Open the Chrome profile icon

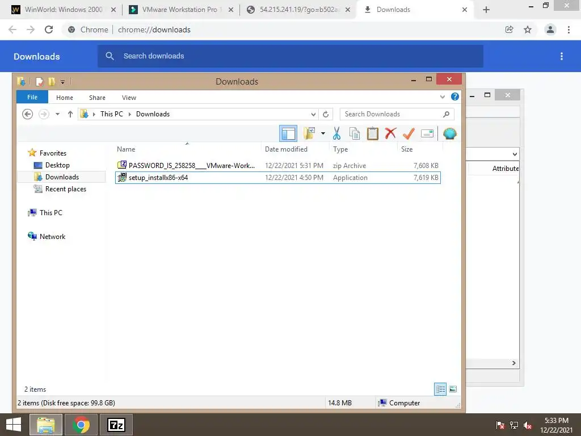click(550, 30)
